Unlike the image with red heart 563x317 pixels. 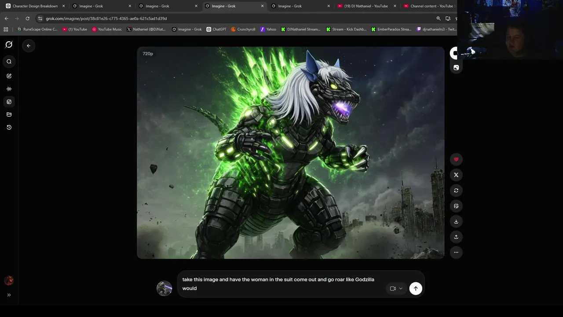(x=456, y=159)
